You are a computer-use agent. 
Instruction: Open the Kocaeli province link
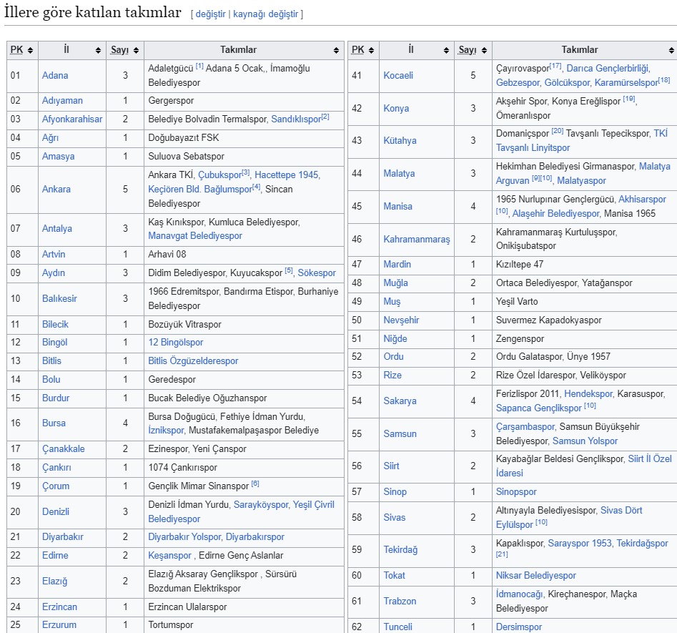pos(398,76)
